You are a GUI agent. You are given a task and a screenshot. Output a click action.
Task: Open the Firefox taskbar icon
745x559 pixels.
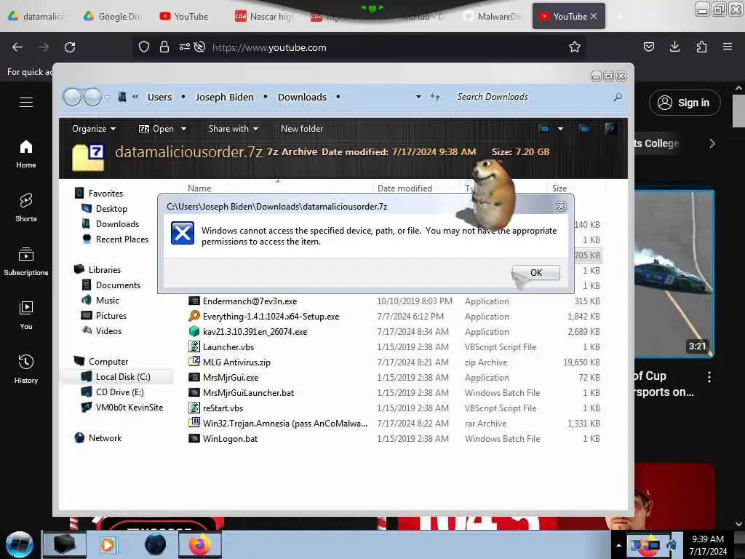pos(200,544)
